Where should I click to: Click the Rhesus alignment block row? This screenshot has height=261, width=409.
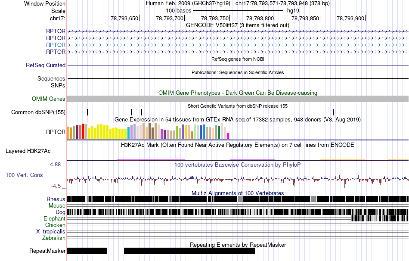(x=238, y=199)
